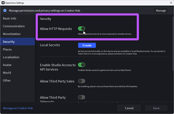
Task: Open the Basic Info settings tab
Action: (x=10, y=18)
